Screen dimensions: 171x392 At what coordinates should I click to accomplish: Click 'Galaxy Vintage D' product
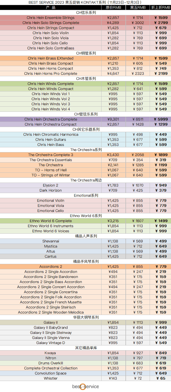pos(51,343)
